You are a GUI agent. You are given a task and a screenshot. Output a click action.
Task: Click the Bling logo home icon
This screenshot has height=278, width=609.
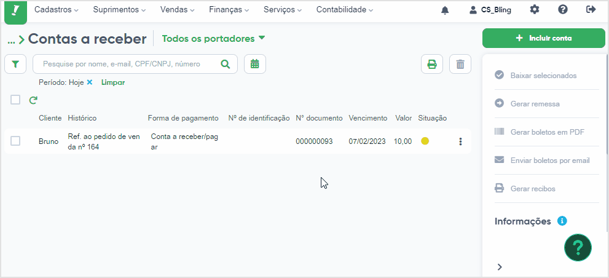pyautogui.click(x=15, y=11)
